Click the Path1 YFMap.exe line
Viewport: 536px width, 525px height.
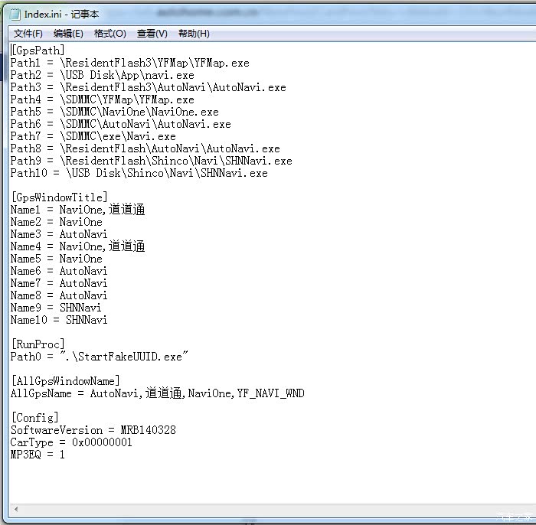(130, 63)
